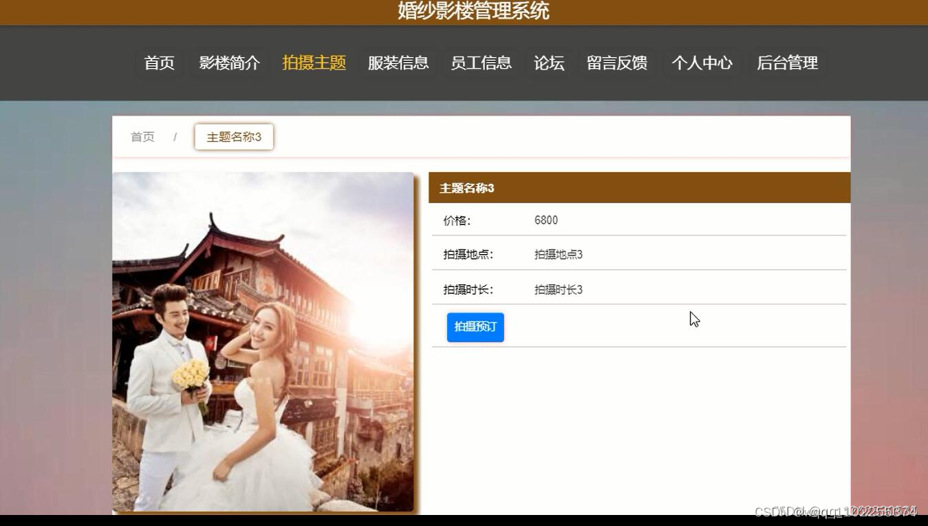Select the 主题名称3 breadcrumb tab

pyautogui.click(x=234, y=136)
